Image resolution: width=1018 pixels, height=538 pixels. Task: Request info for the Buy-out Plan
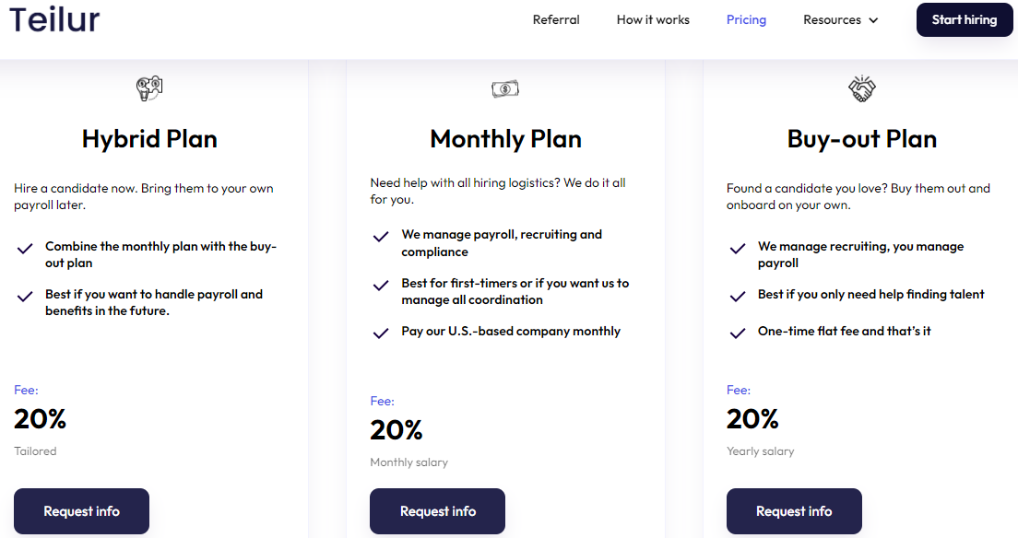point(794,511)
